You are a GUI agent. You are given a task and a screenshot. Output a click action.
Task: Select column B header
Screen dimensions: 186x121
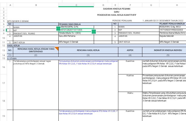tap(36, 5)
